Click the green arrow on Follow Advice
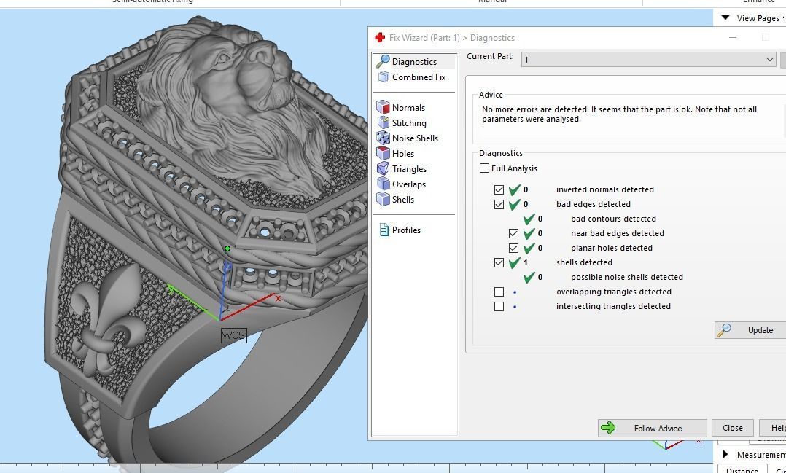Image resolution: width=786 pixels, height=473 pixels. coord(608,428)
